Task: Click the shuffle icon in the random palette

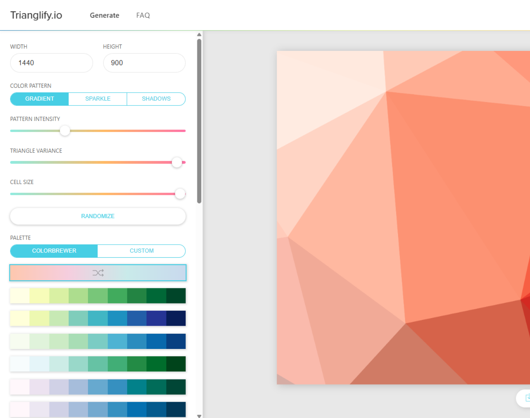Action: (x=98, y=273)
